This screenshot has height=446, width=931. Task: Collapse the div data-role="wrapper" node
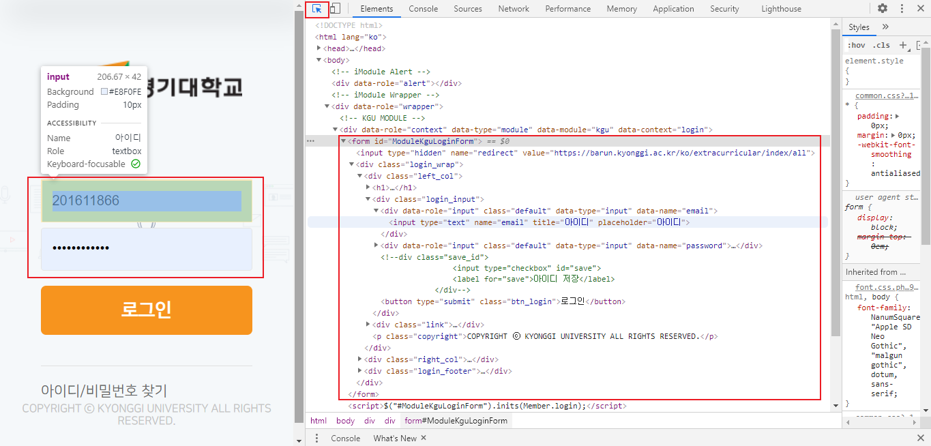click(327, 106)
